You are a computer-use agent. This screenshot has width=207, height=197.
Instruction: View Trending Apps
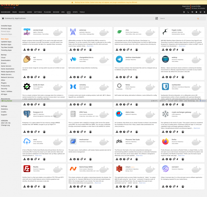pyautogui.click(x=6, y=50)
